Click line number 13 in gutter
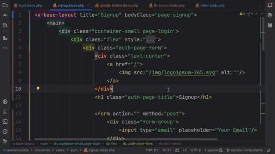The height and width of the screenshot is (154, 275). (18, 114)
